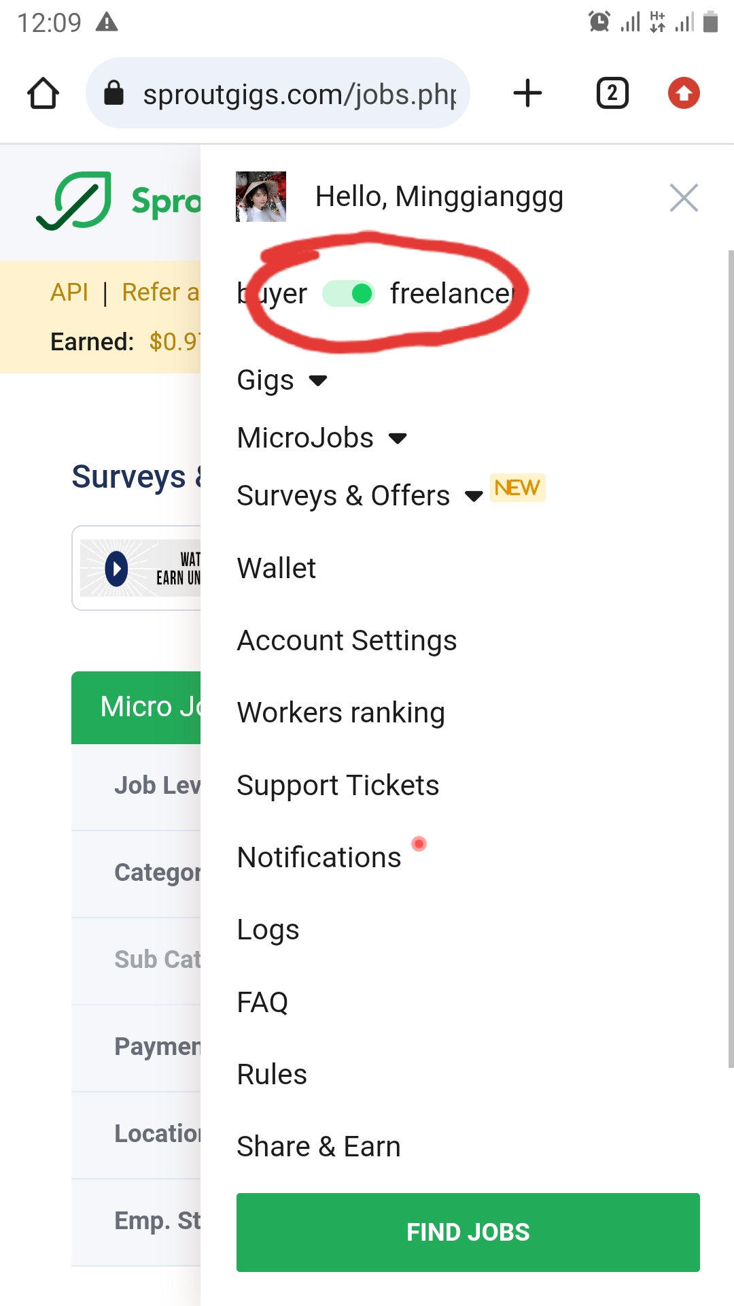734x1306 pixels.
Task: Expand the Gigs dropdown menu
Action: [x=282, y=380]
